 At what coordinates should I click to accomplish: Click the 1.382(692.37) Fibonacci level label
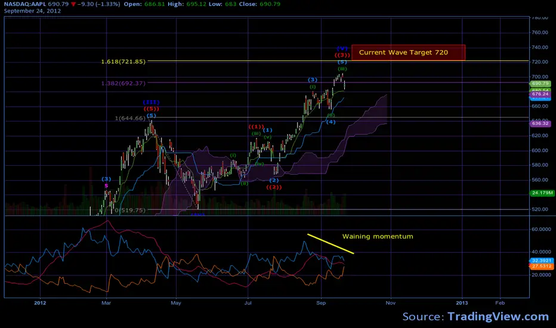pyautogui.click(x=123, y=83)
